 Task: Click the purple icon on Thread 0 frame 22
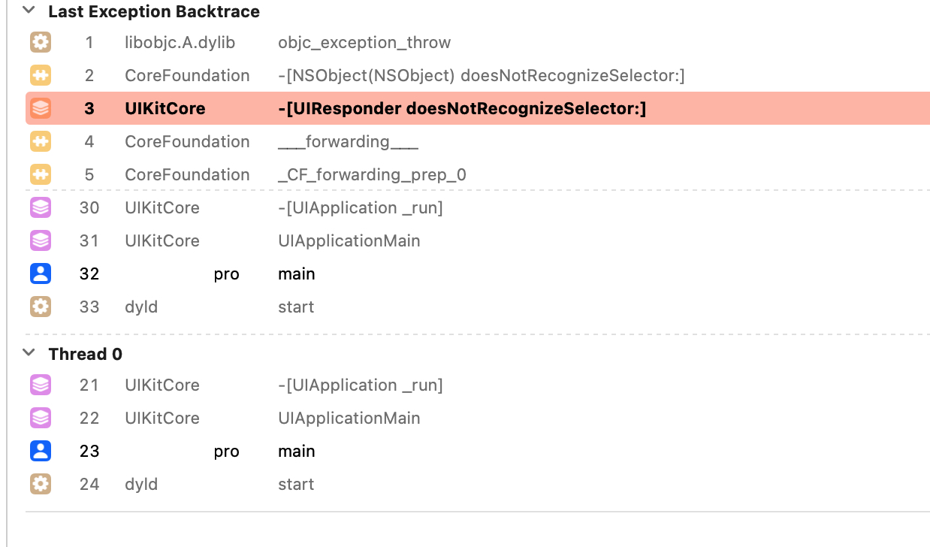41,419
